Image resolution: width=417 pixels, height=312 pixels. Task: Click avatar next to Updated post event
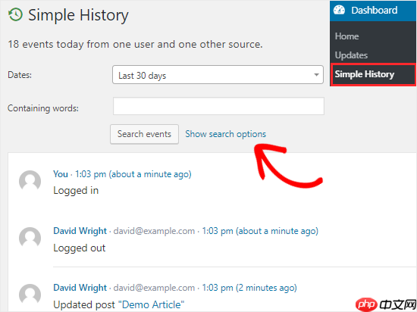30,295
